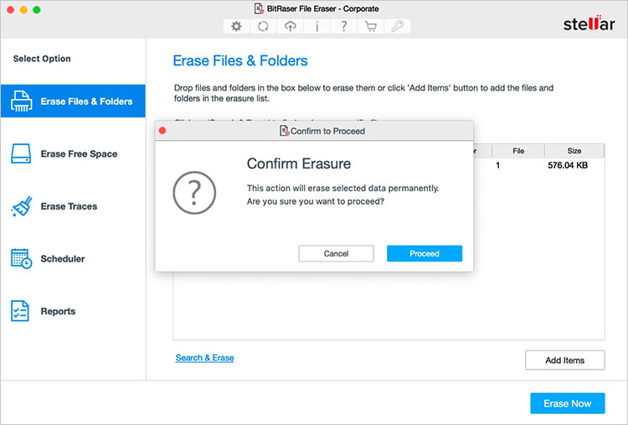This screenshot has width=628, height=425.
Task: Open the Search & Erase link
Action: point(204,358)
